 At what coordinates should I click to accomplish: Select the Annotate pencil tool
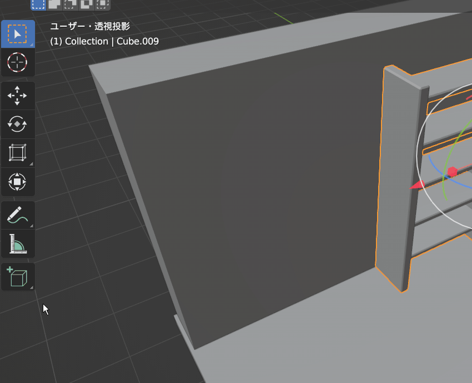[17, 215]
